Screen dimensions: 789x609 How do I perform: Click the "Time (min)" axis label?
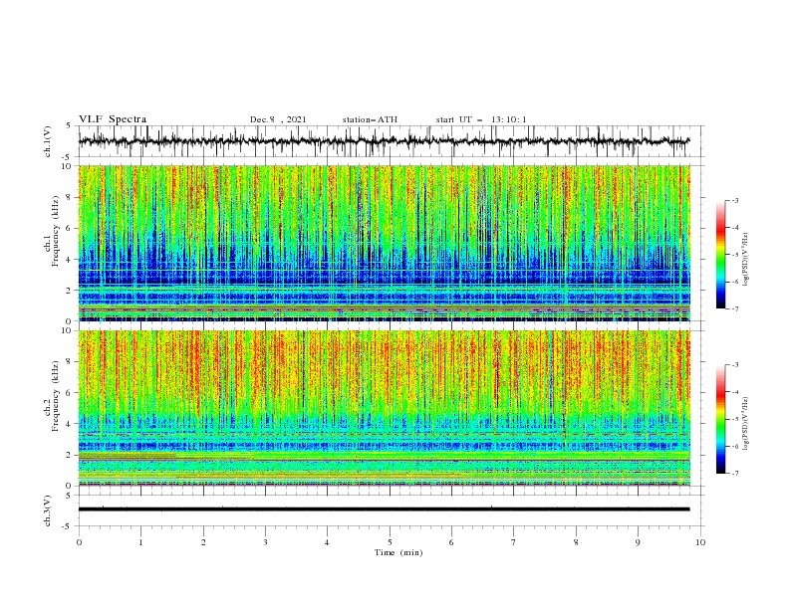pos(398,552)
